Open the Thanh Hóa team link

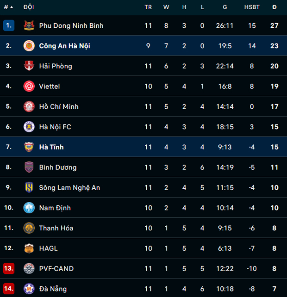point(56,228)
